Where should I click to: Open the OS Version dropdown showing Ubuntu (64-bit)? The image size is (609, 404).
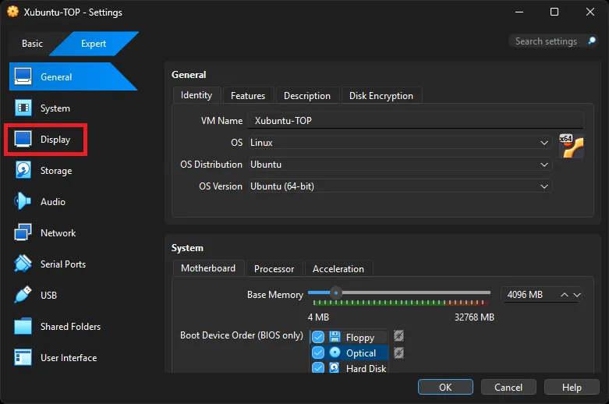tap(401, 186)
